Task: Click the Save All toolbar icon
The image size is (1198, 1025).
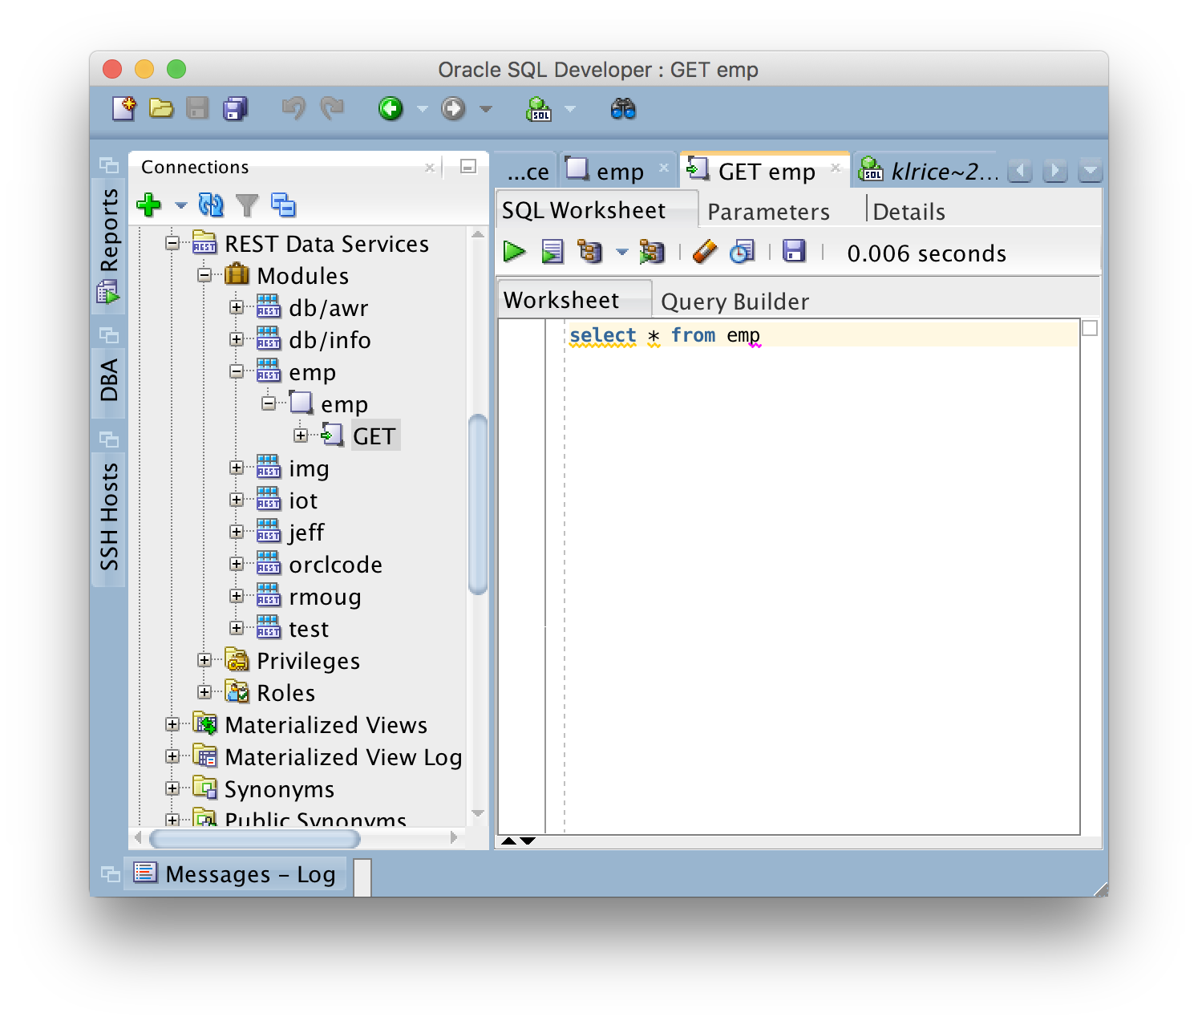Action: click(x=236, y=108)
